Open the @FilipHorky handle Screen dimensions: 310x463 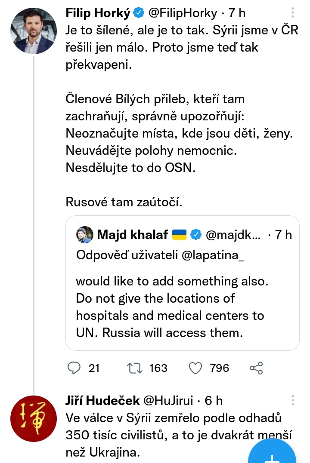point(183,13)
